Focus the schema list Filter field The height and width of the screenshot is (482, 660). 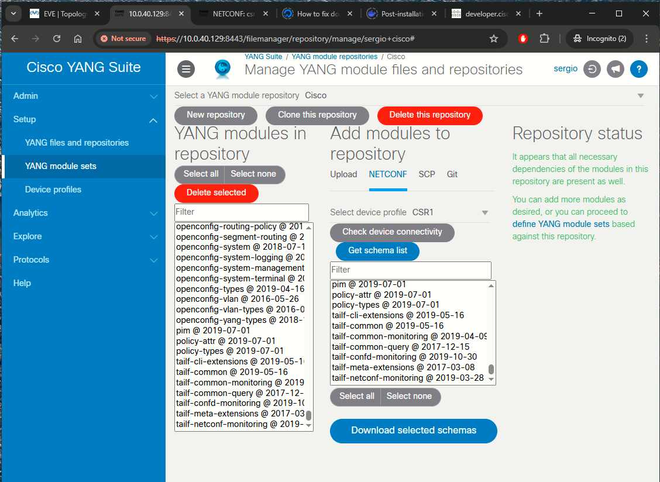[410, 270]
